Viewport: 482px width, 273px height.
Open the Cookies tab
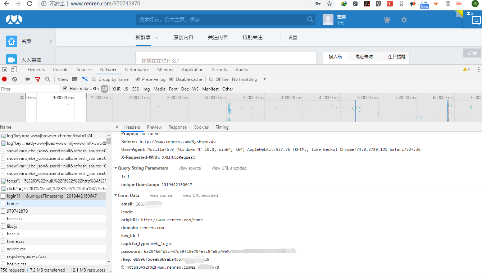tap(201, 127)
